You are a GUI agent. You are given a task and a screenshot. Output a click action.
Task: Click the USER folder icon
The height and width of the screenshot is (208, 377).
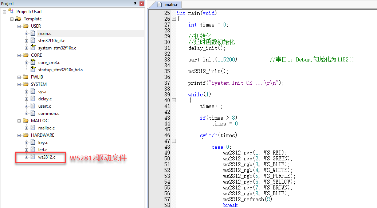coord(25,26)
